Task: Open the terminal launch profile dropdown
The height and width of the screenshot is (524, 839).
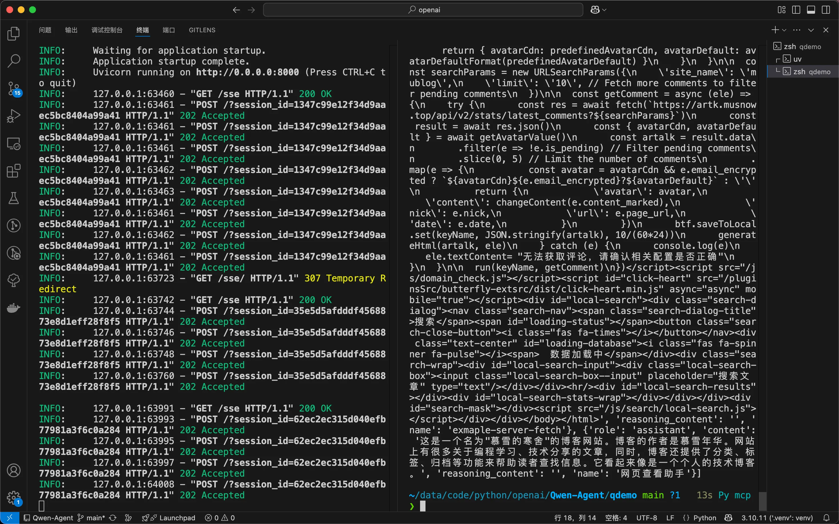Action: [784, 30]
